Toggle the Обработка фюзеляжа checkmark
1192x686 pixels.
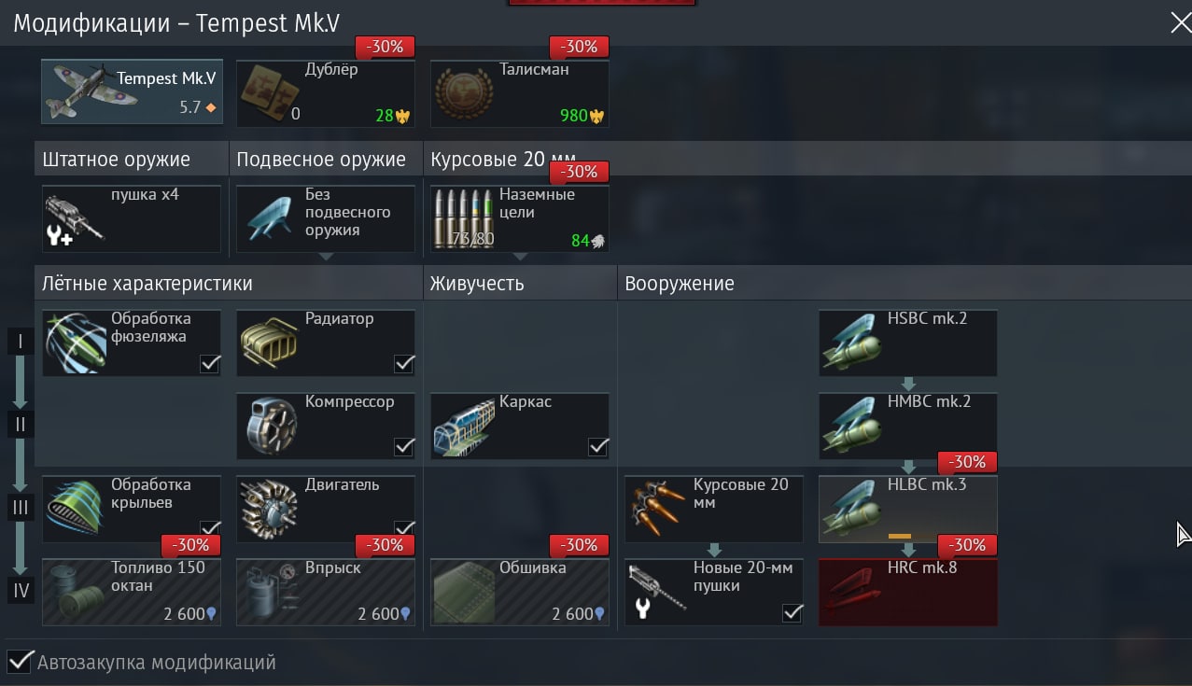tap(210, 364)
